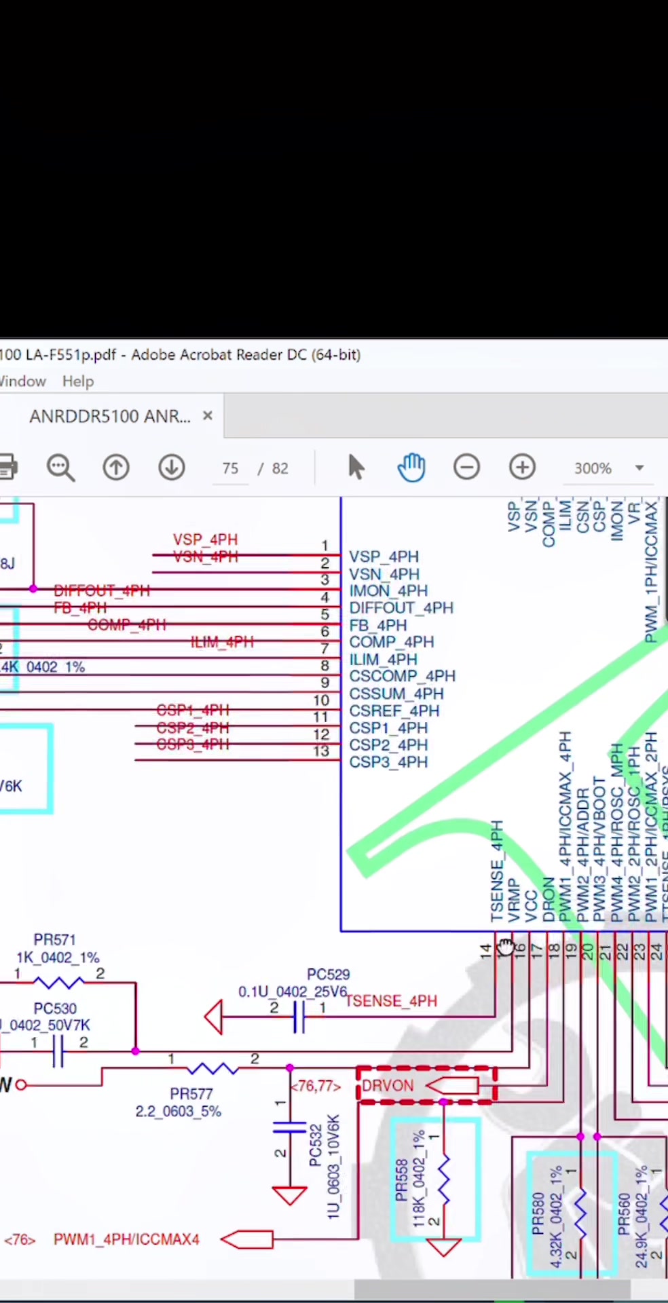Click the 300% zoom value box
This screenshot has width=668, height=1303.
(x=593, y=468)
